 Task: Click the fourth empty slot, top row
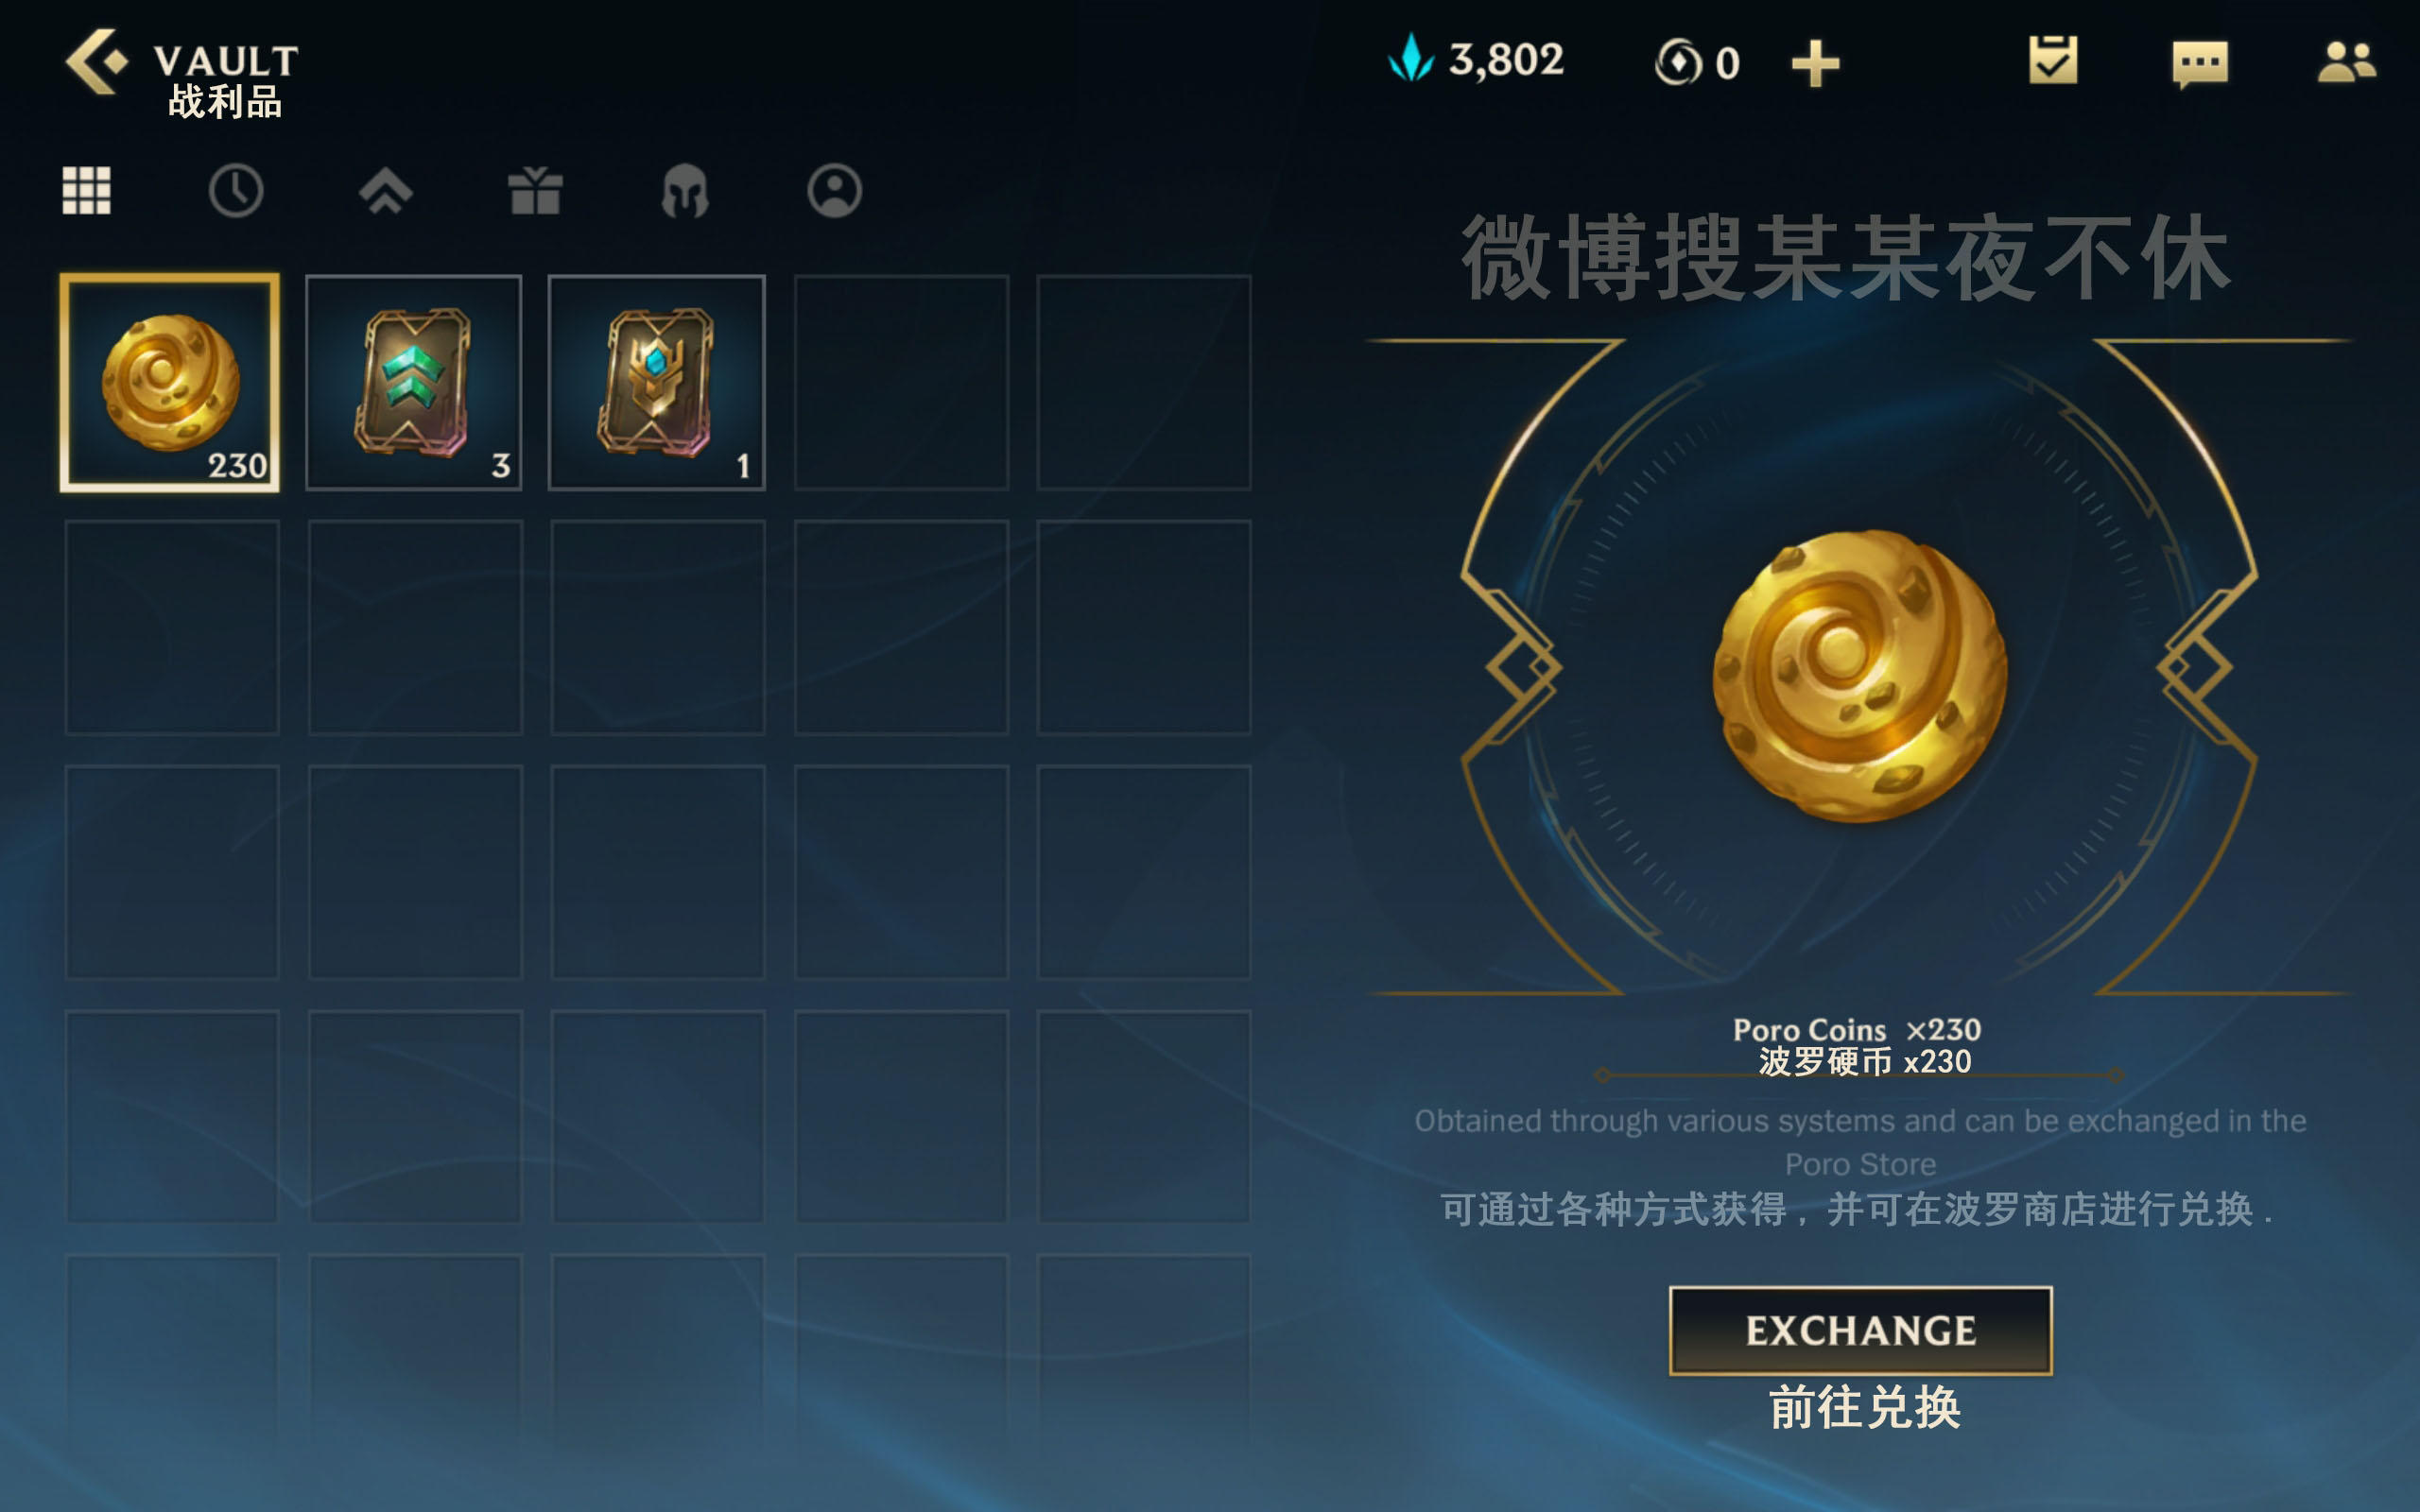tap(901, 383)
